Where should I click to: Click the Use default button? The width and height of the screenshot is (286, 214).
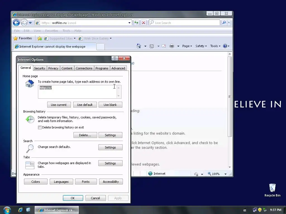(x=85, y=105)
